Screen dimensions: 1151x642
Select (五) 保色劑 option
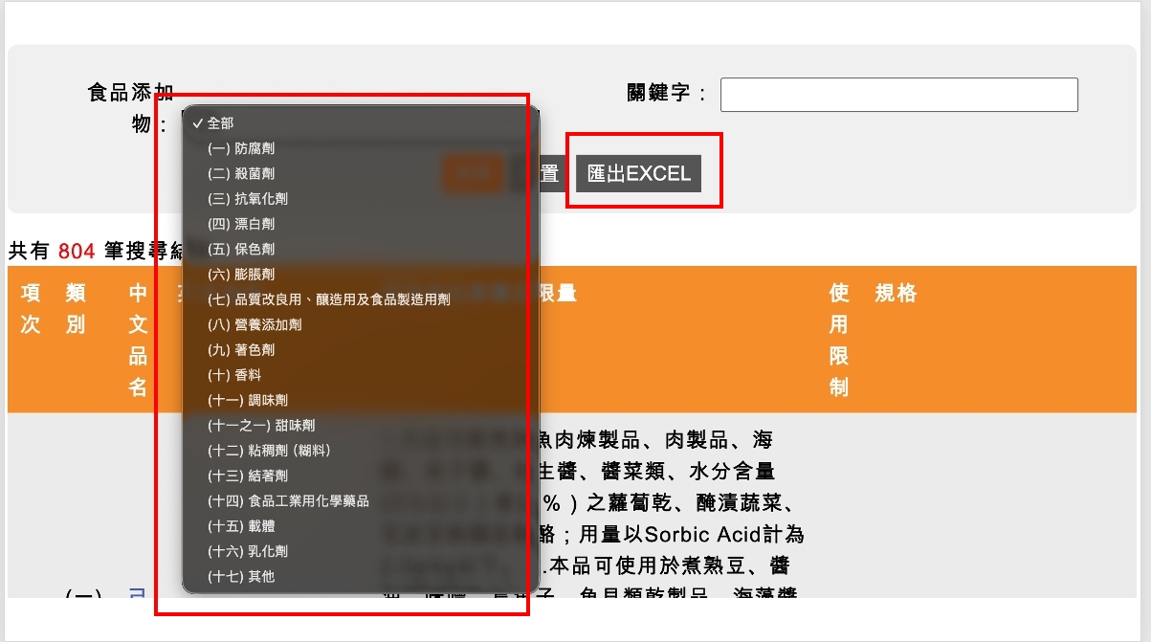coord(241,249)
